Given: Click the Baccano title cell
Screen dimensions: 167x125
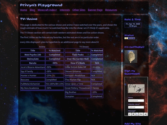Looking at the screenshot, I should [x=33, y=80].
